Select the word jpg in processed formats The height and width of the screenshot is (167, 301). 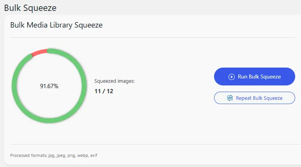tap(51, 155)
